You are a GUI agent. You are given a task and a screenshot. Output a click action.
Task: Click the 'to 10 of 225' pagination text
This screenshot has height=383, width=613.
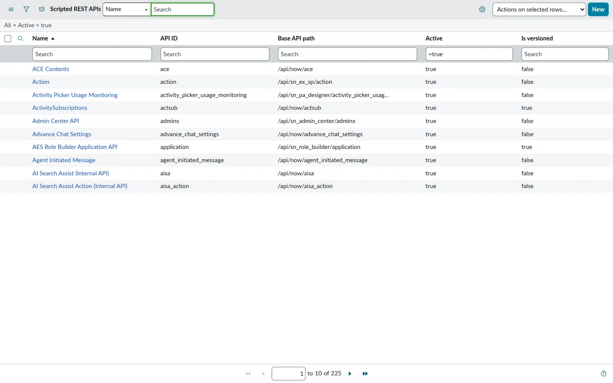[x=324, y=374]
